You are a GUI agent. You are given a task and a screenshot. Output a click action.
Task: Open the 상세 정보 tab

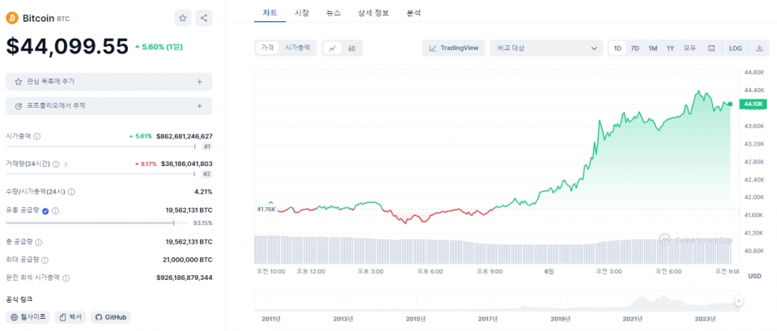click(373, 13)
